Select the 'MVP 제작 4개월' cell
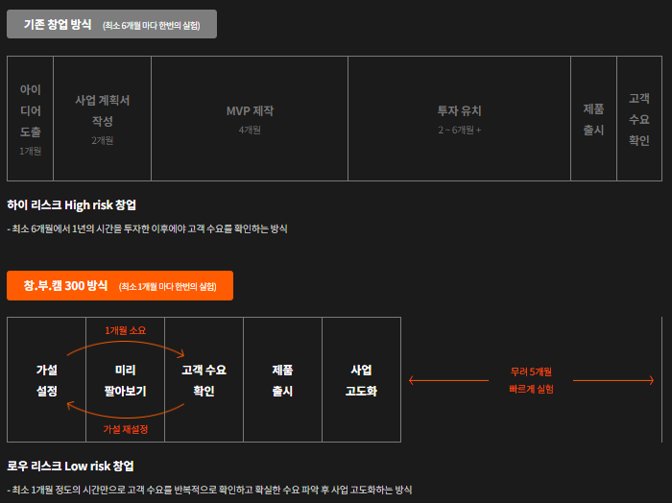The height and width of the screenshot is (503, 672). pyautogui.click(x=250, y=119)
